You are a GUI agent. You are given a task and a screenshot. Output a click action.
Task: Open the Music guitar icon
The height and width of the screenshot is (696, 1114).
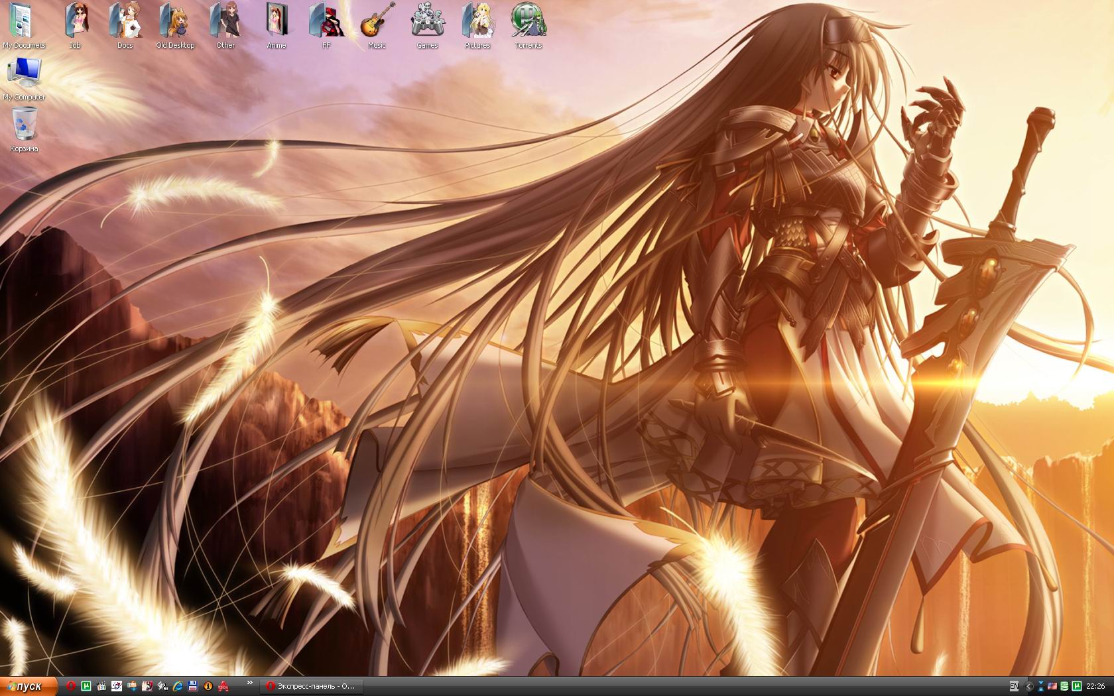coord(377,25)
